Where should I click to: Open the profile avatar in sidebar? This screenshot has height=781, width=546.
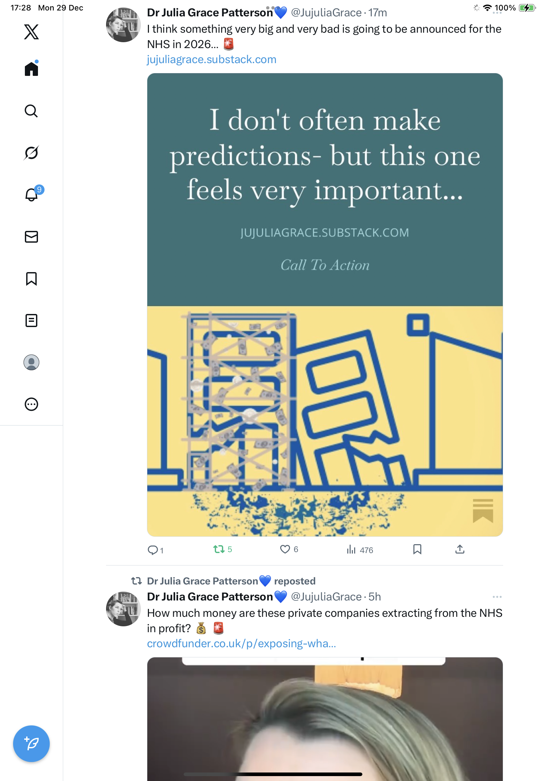coord(31,362)
